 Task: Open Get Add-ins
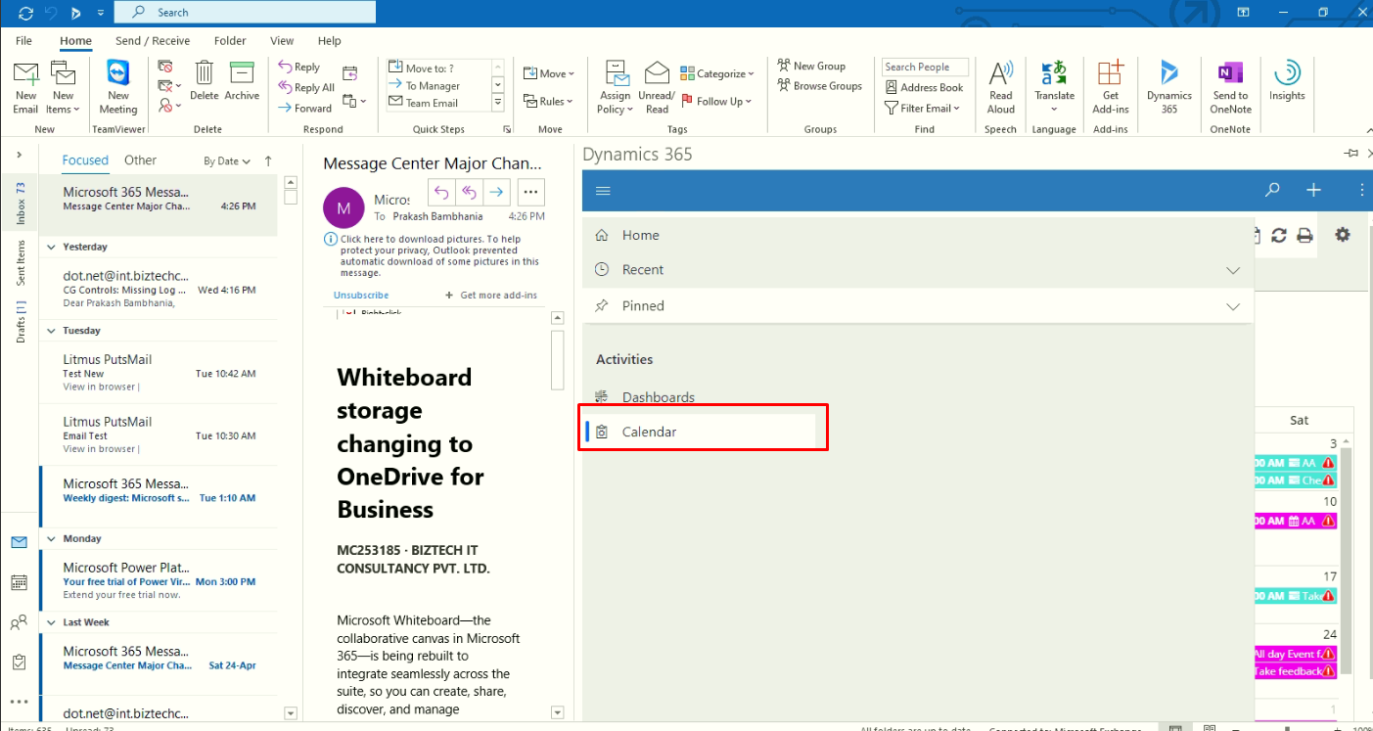pos(1111,87)
